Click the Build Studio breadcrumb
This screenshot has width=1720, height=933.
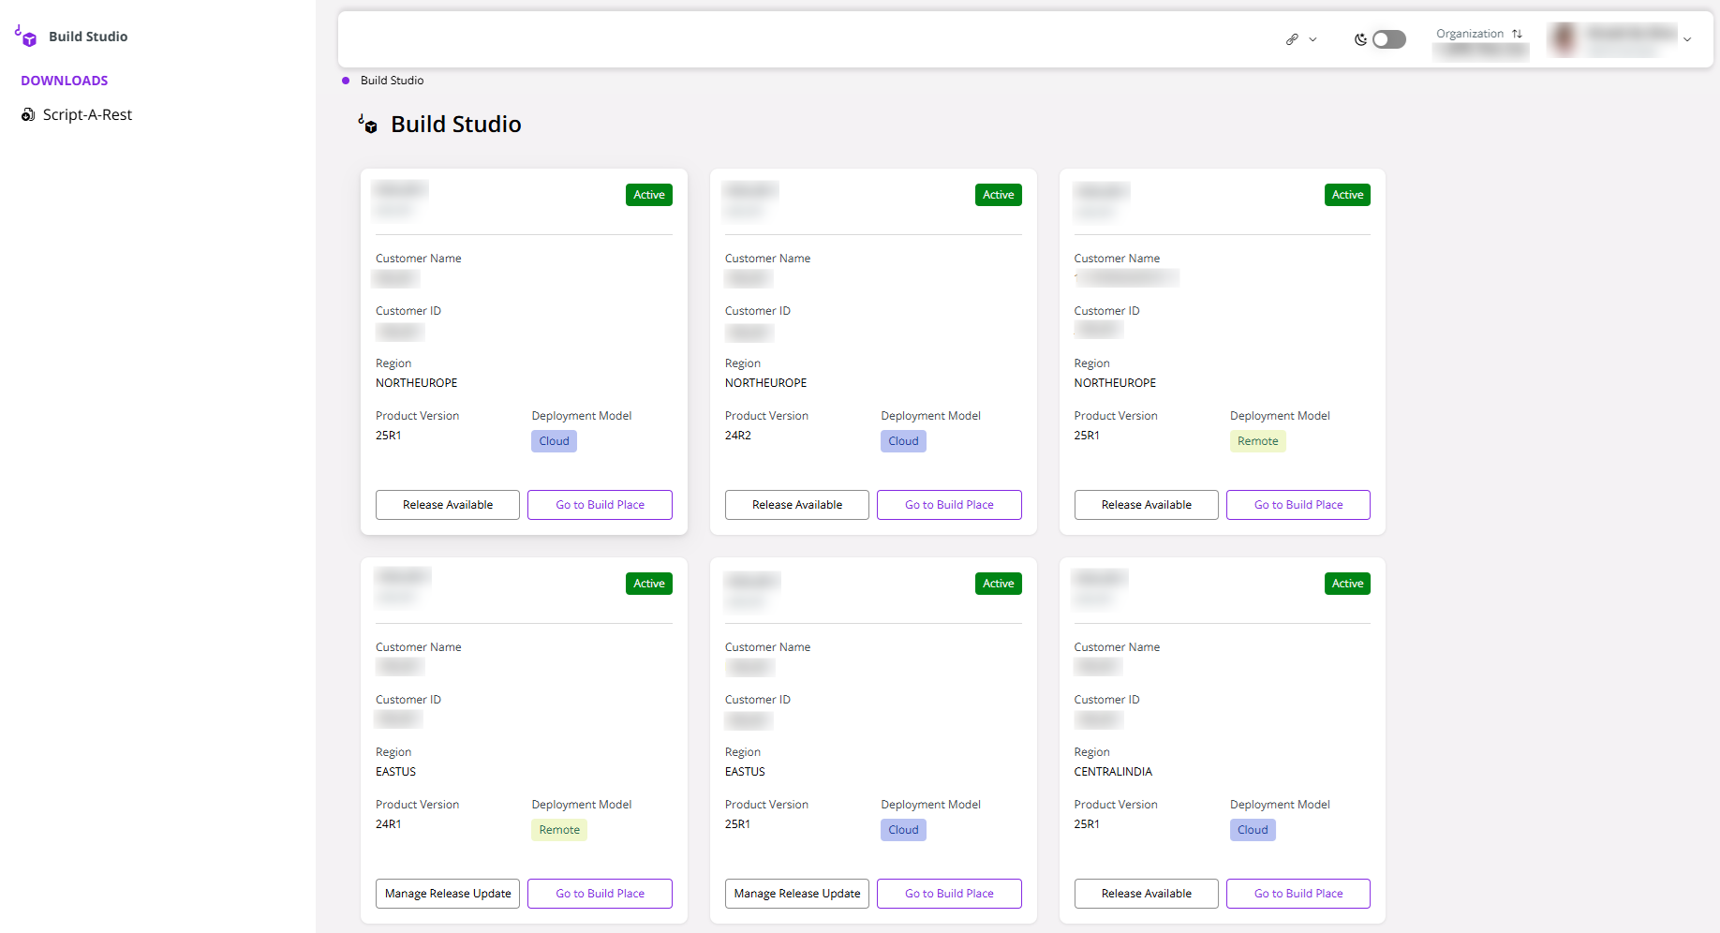(x=392, y=81)
